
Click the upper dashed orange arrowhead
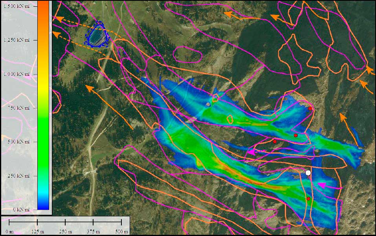click(58, 18)
